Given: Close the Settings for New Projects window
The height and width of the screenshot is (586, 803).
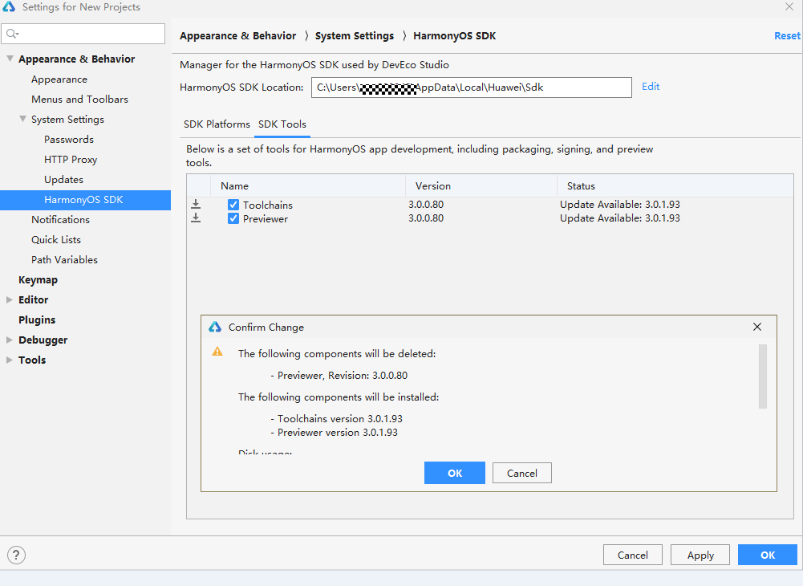Looking at the screenshot, I should 789,6.
